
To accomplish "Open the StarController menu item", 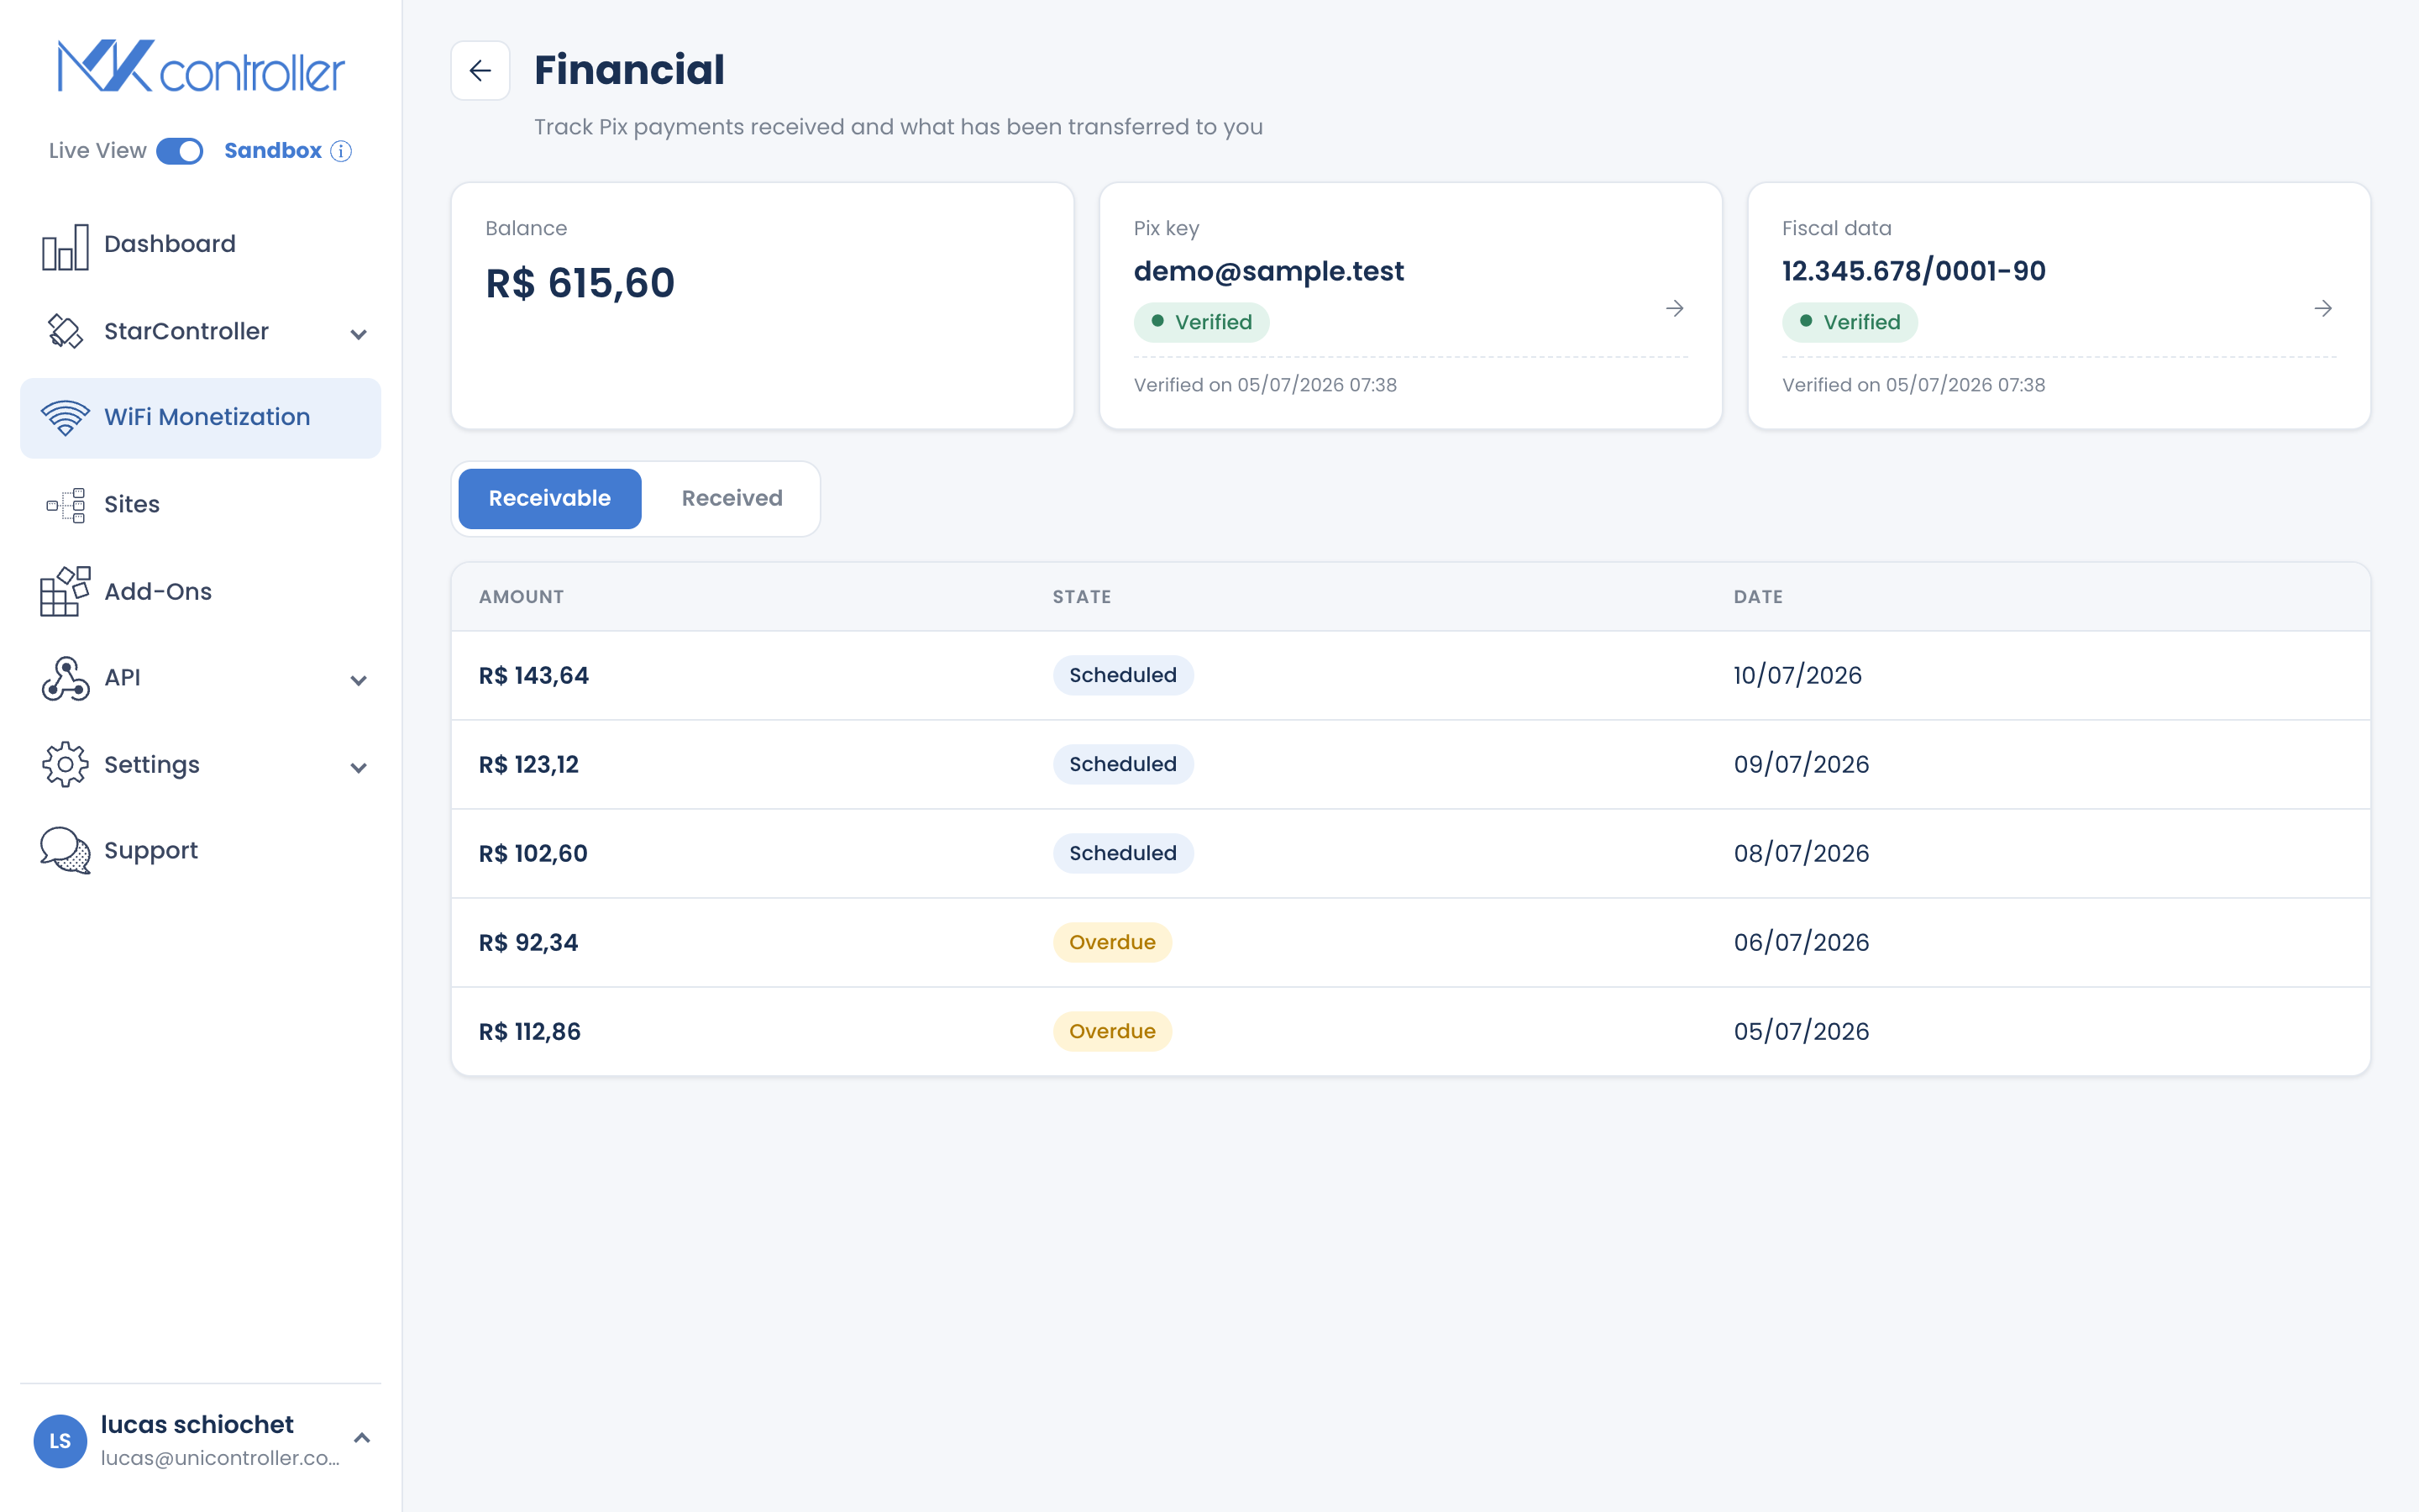I will coord(200,331).
